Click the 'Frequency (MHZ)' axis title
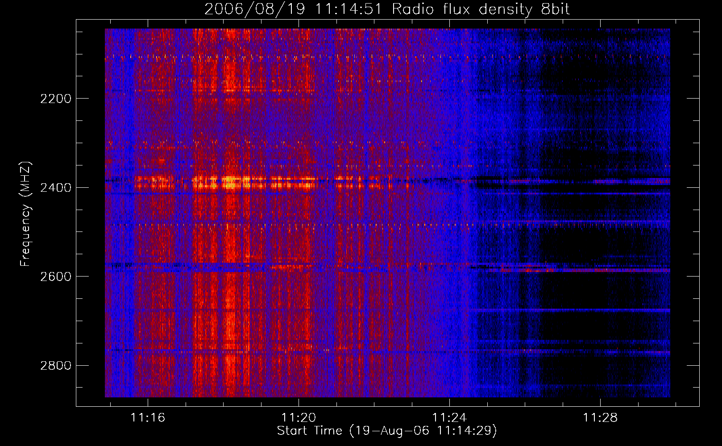The height and width of the screenshot is (446, 722). click(x=26, y=214)
